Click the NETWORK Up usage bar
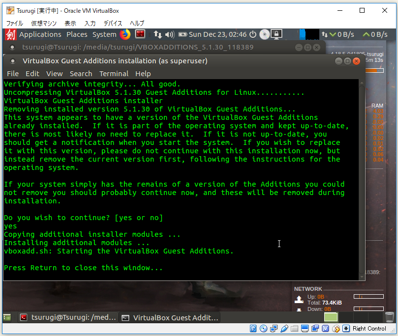Viewport: 398px width, 336px height. pyautogui.click(x=368, y=297)
